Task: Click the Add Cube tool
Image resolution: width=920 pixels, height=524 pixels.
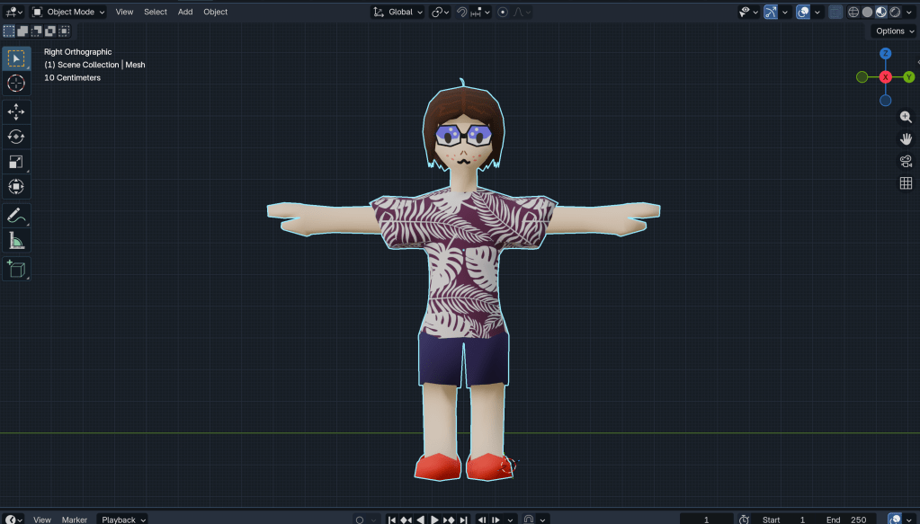Action: (16, 269)
